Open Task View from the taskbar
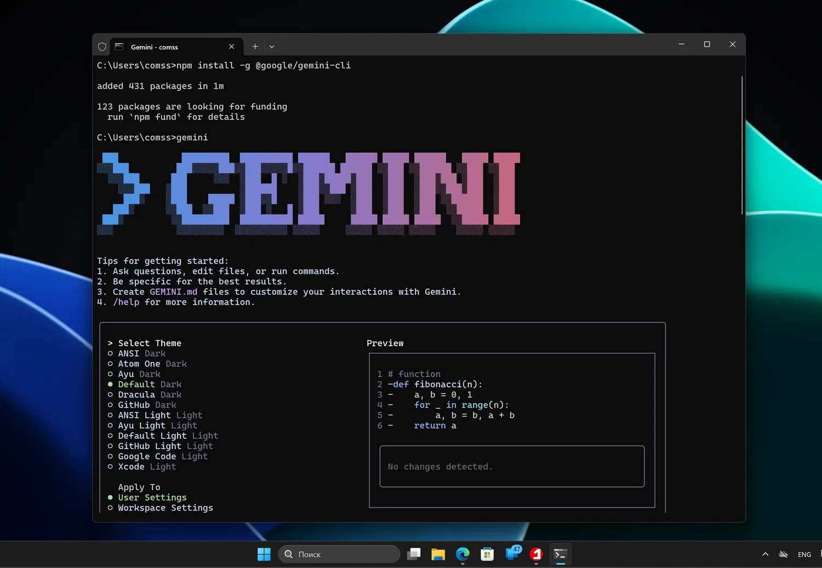The height and width of the screenshot is (568, 822). click(414, 554)
